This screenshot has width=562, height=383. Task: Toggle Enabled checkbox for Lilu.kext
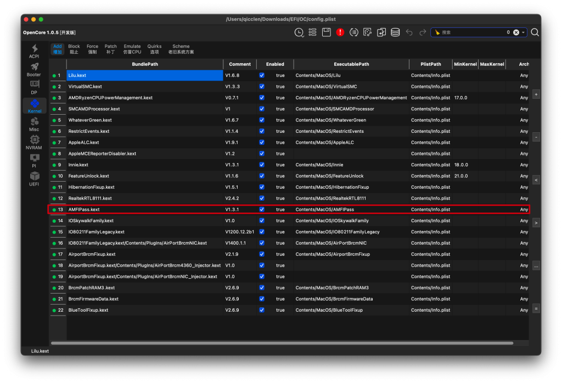262,75
